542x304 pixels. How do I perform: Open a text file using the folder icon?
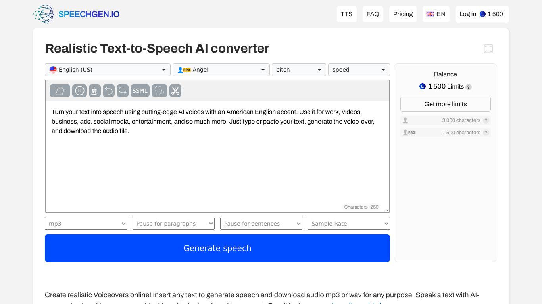[x=60, y=91]
